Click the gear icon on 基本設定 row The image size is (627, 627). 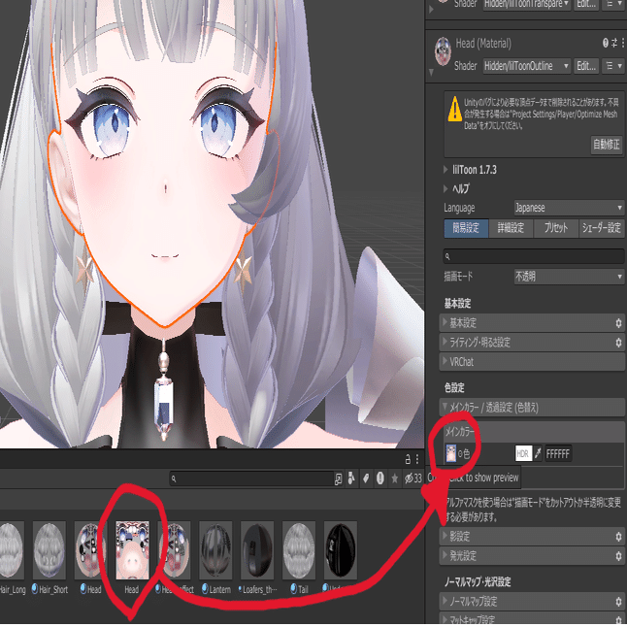tap(618, 323)
